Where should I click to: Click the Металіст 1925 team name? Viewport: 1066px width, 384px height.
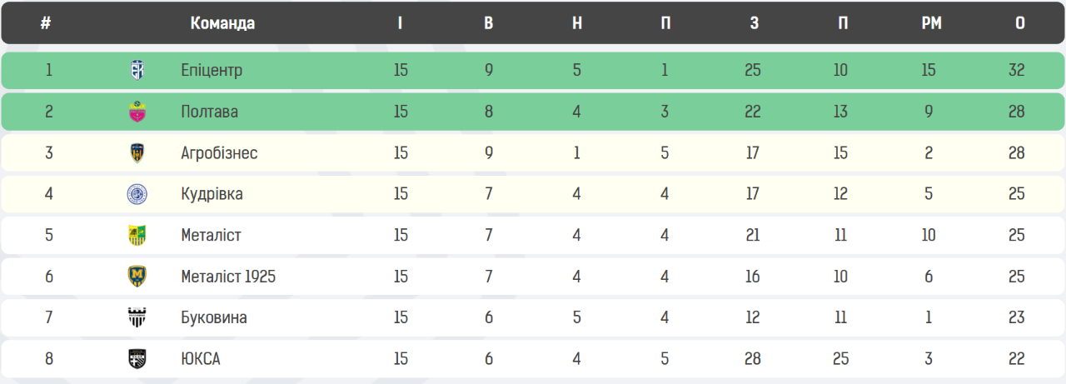coord(228,277)
